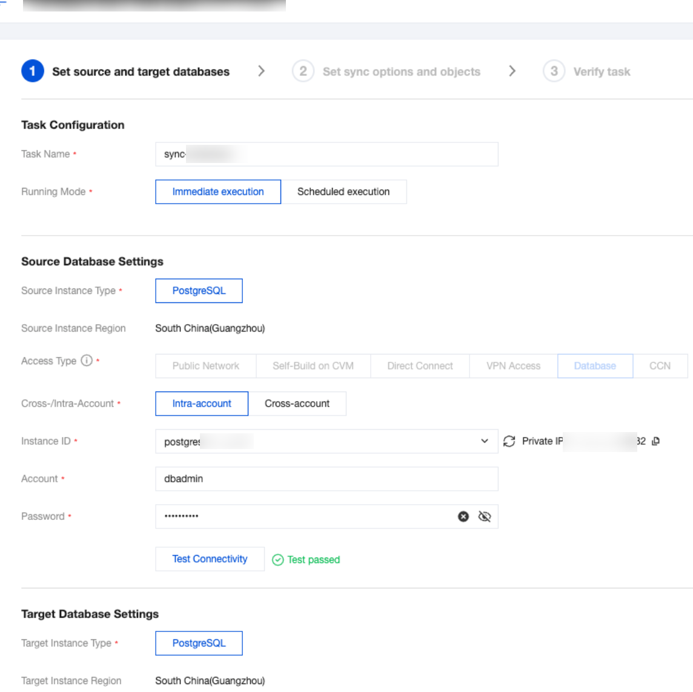This screenshot has height=692, width=693.
Task: Select Immediate execution running mode
Action: pyautogui.click(x=218, y=191)
